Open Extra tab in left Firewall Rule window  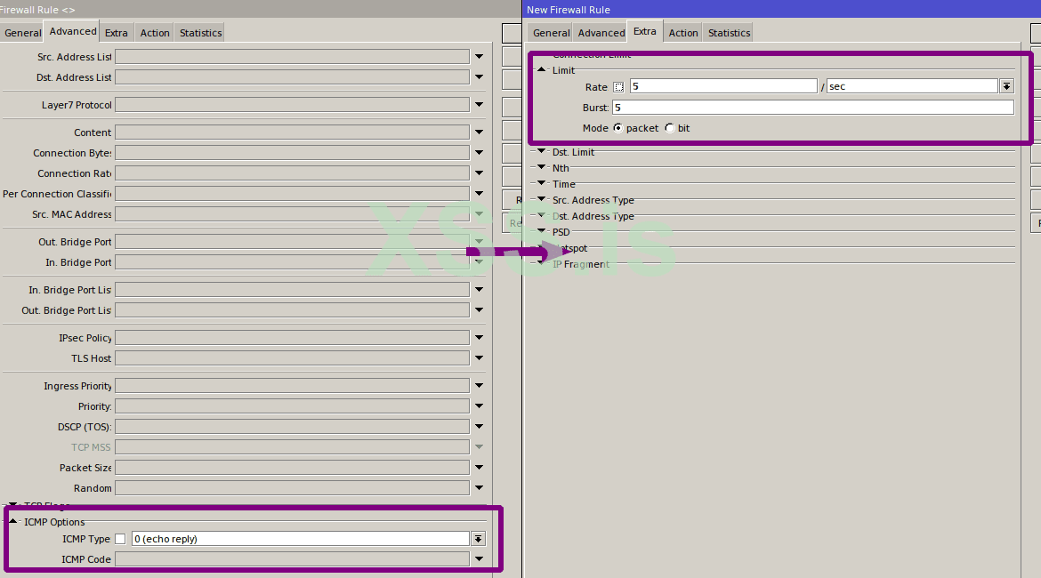117,33
